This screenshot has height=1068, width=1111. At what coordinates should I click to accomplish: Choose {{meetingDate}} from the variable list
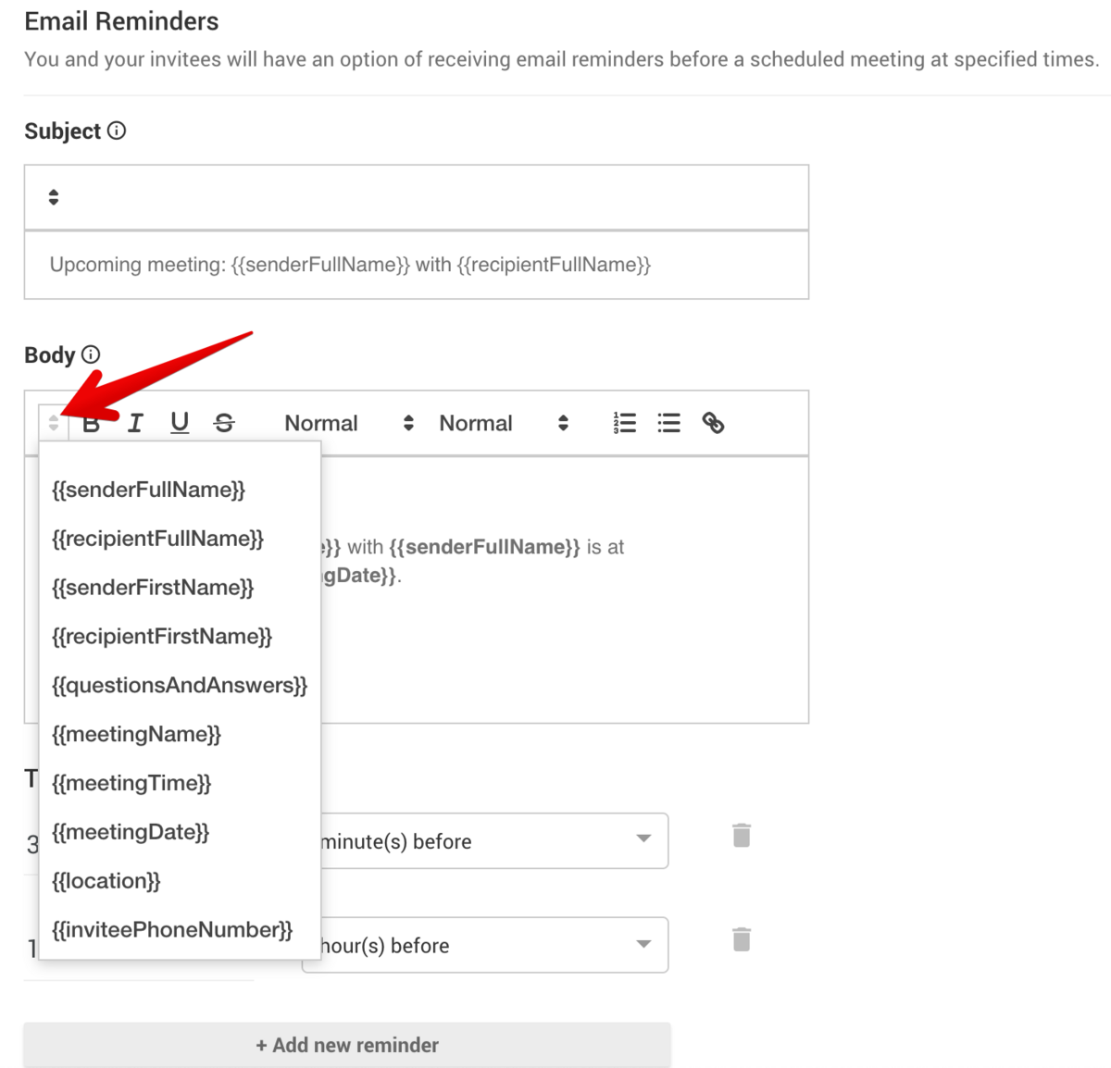pyautogui.click(x=131, y=832)
